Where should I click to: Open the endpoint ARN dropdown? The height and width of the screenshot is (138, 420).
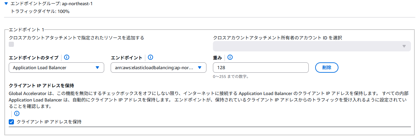(x=158, y=68)
